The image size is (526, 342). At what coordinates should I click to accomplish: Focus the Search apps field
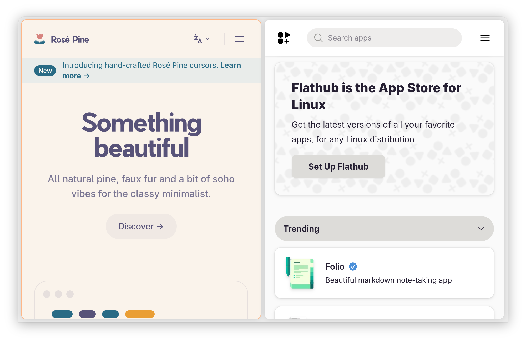point(384,38)
